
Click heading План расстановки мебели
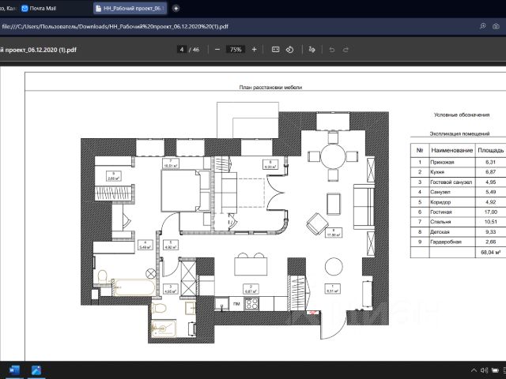270,87
